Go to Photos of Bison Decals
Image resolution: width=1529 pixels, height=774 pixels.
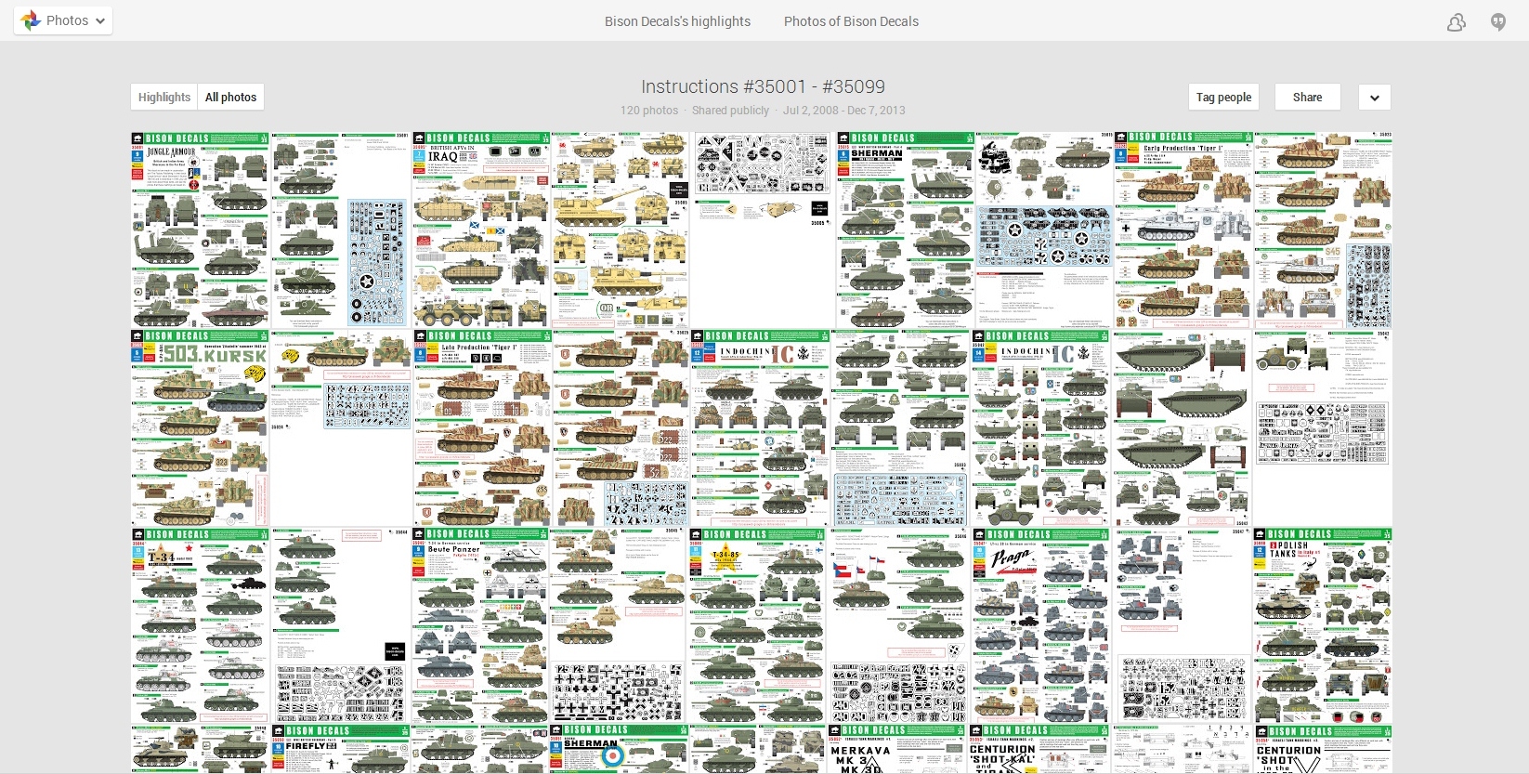click(x=851, y=21)
